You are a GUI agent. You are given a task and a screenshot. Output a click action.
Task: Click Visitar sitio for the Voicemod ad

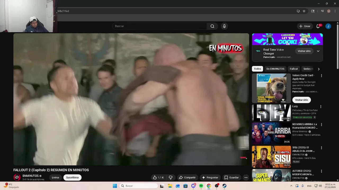[x=304, y=51]
